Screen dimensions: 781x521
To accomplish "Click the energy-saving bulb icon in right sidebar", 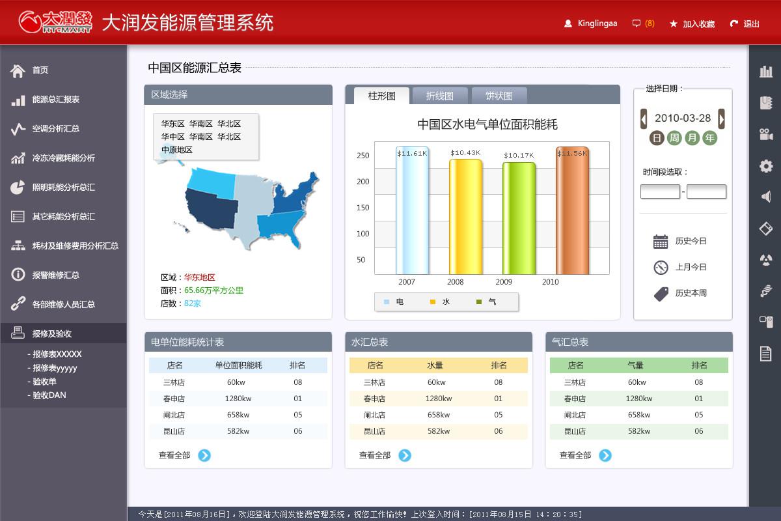I will 766,291.
